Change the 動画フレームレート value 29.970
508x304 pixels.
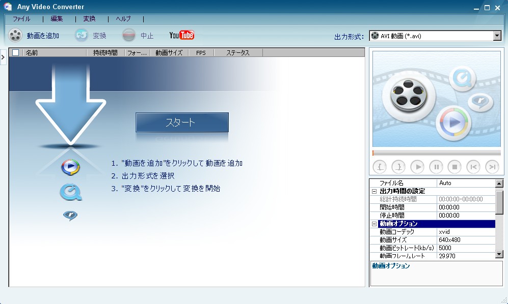tap(466, 256)
